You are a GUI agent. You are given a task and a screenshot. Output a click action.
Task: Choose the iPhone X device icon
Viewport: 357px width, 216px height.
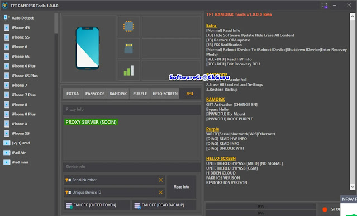click(7, 124)
